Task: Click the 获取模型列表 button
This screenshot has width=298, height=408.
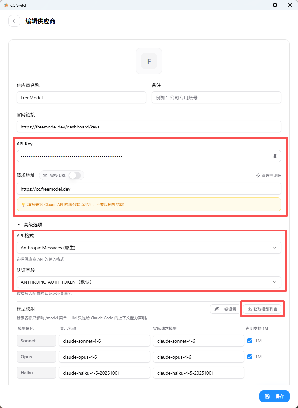Action: tap(262, 309)
